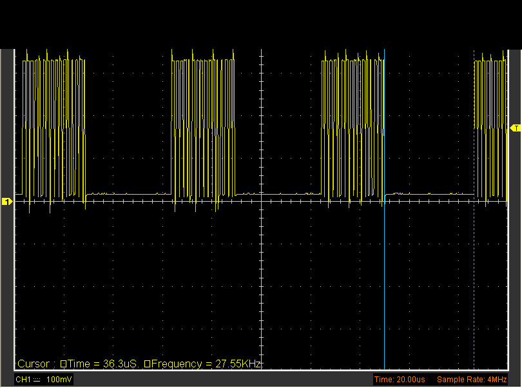Click the Sample Rate: 4MHz readout
Image resolution: width=522 pixels, height=388 pixels.
pos(472,380)
